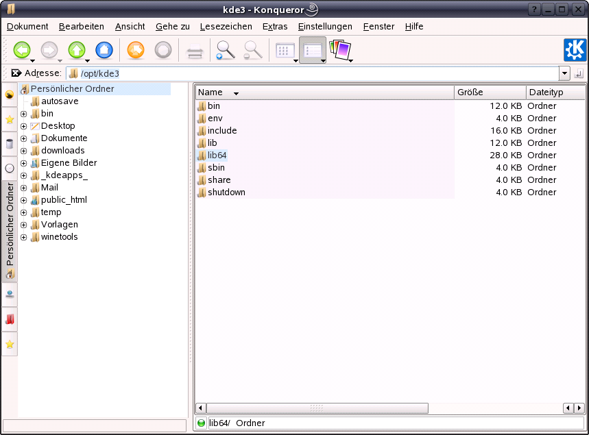The width and height of the screenshot is (589, 435).
Task: Open the cylinder sidebar tab
Action: tap(10, 144)
